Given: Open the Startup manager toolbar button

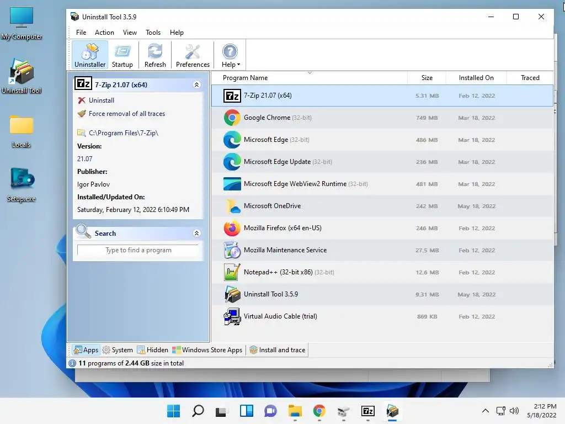Looking at the screenshot, I should click(x=122, y=55).
